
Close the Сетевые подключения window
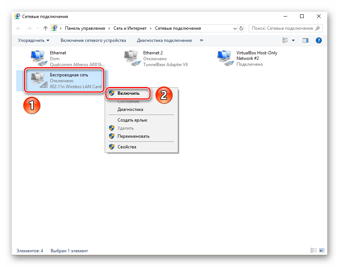click(319, 16)
